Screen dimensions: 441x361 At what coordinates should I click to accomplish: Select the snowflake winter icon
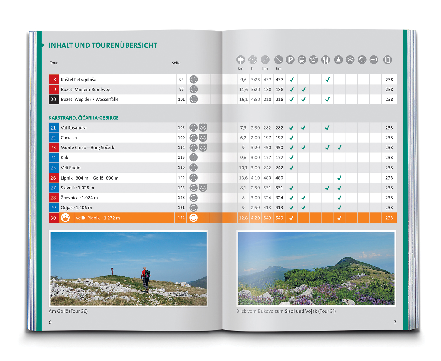click(350, 60)
